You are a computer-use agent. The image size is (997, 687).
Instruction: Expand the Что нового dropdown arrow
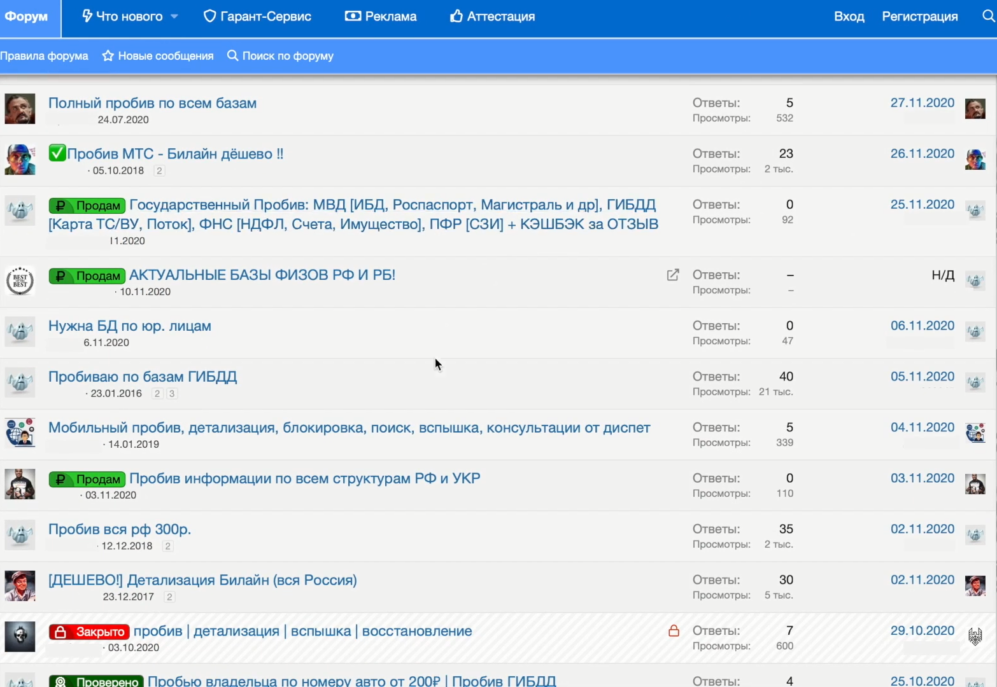pyautogui.click(x=174, y=17)
